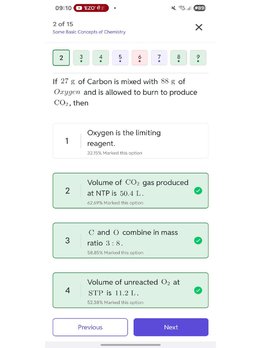The image size is (261, 348).
Task: Select option 3 mass ratio 3 : 8
Action: (x=130, y=241)
